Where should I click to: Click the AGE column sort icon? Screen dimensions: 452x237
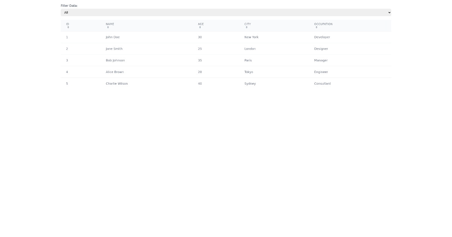pos(200,27)
